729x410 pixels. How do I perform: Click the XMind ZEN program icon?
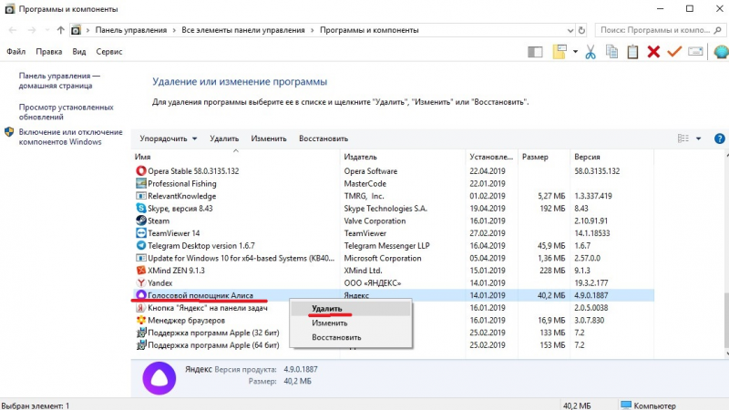pyautogui.click(x=141, y=270)
